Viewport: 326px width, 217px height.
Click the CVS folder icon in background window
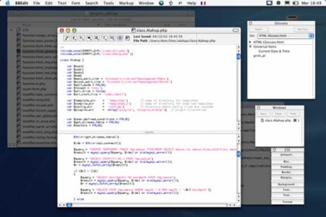pos(19,30)
